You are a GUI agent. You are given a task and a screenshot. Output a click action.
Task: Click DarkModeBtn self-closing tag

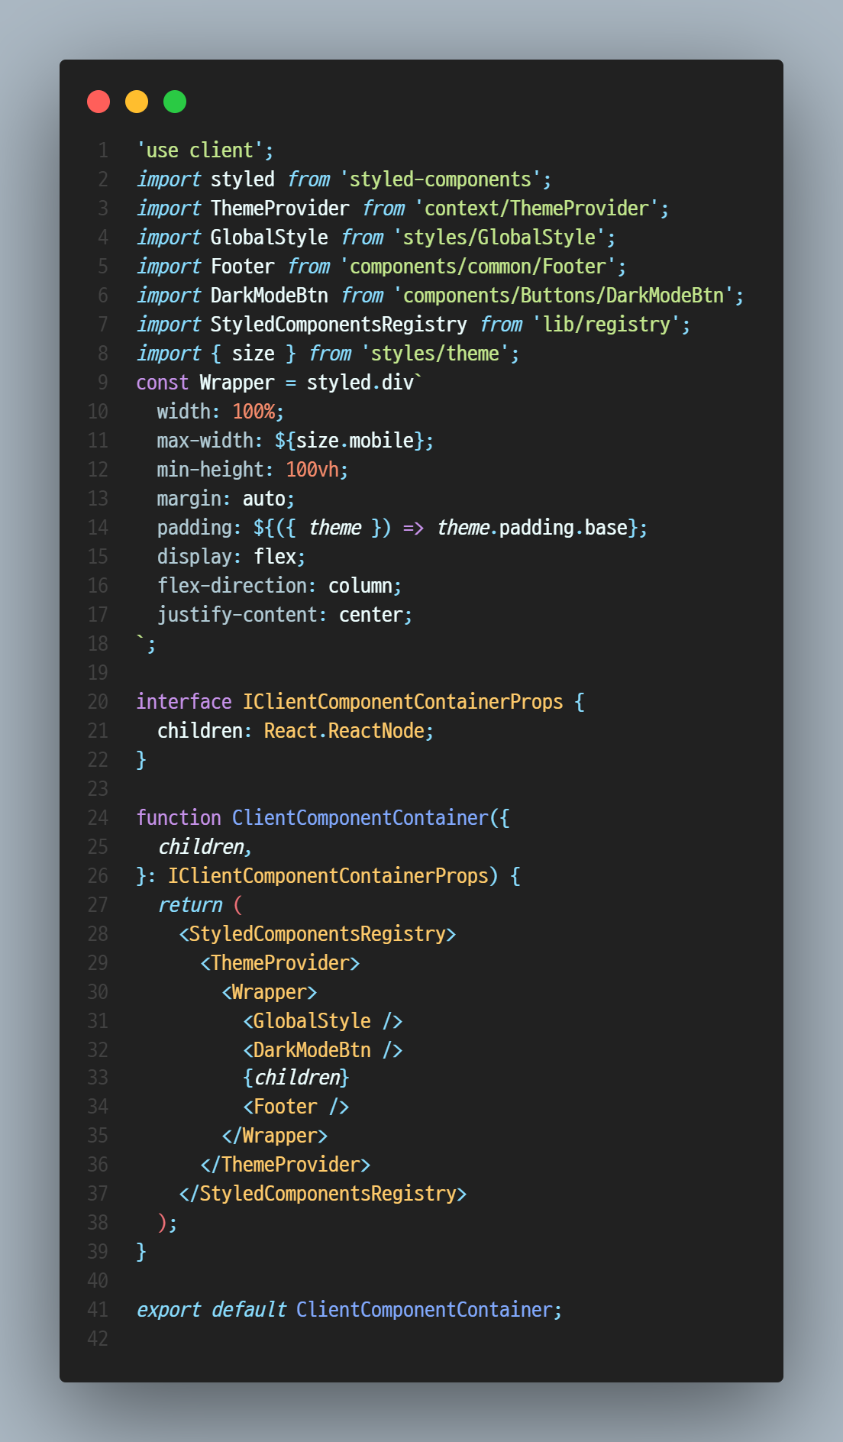coord(323,1050)
